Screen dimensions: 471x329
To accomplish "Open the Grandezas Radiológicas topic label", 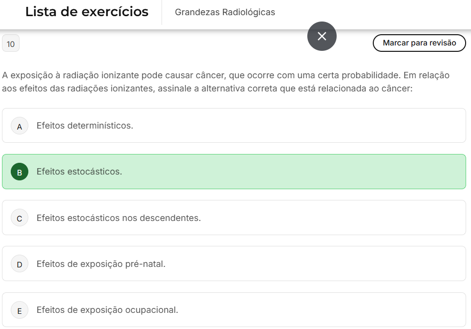I will 225,12.
